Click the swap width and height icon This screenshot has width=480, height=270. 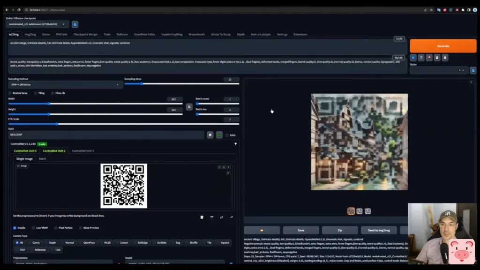point(189,107)
